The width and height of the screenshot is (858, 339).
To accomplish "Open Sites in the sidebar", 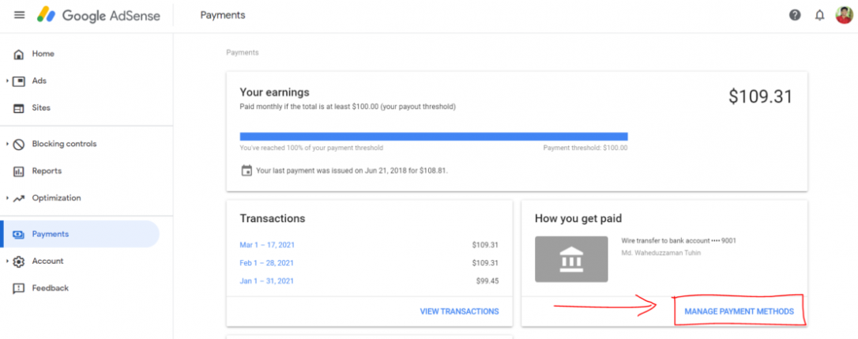I will tap(41, 108).
